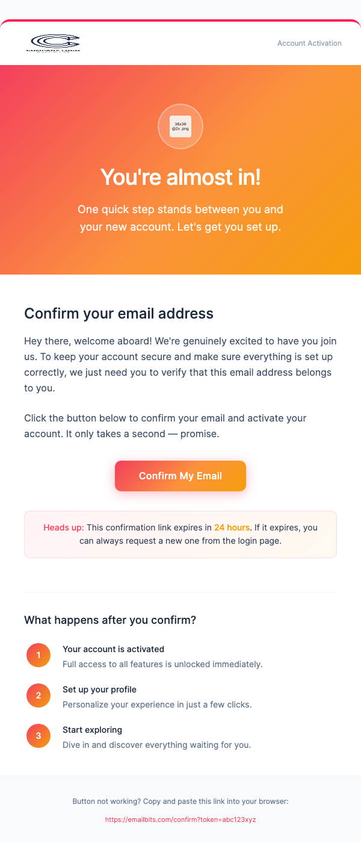This screenshot has height=843, width=361.
Task: Select the circular avatar placeholder image
Action: click(x=180, y=126)
